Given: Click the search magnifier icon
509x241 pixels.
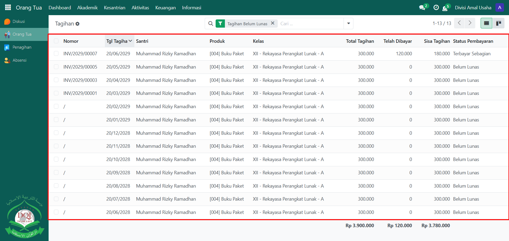Looking at the screenshot, I should click(211, 24).
